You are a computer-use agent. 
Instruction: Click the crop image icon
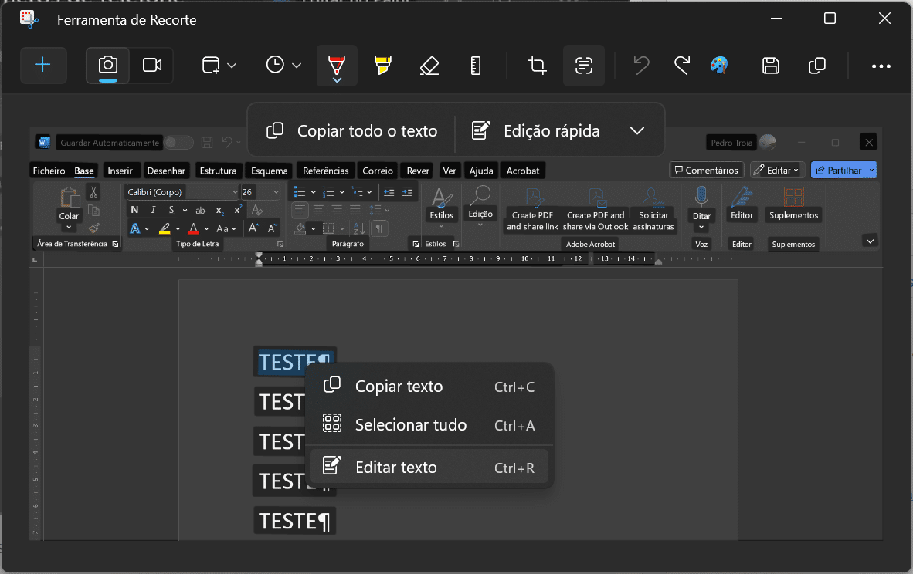(x=538, y=66)
